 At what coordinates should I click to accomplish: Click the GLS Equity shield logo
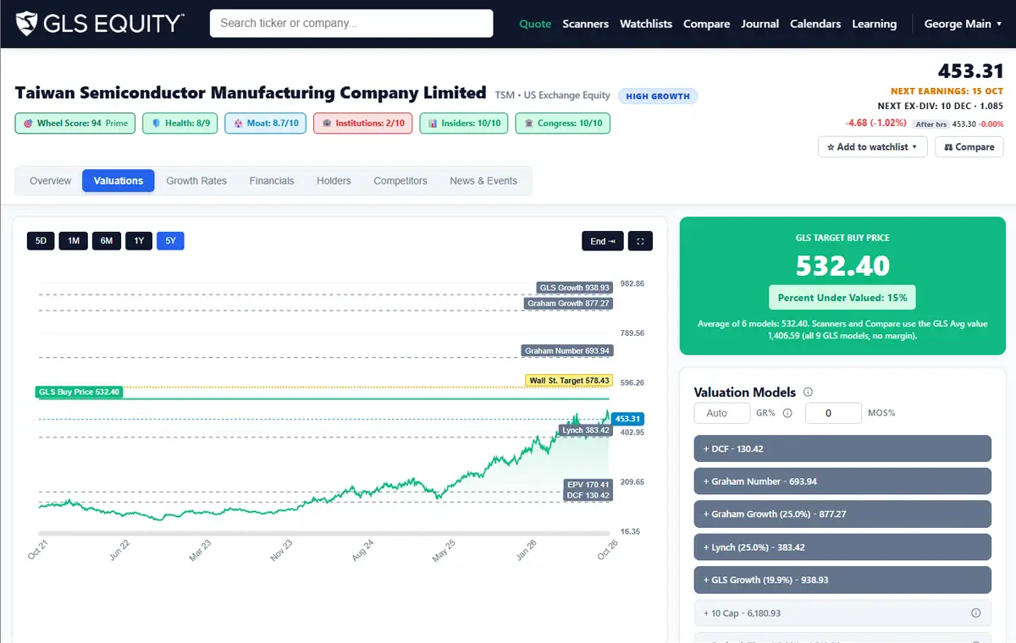click(27, 23)
